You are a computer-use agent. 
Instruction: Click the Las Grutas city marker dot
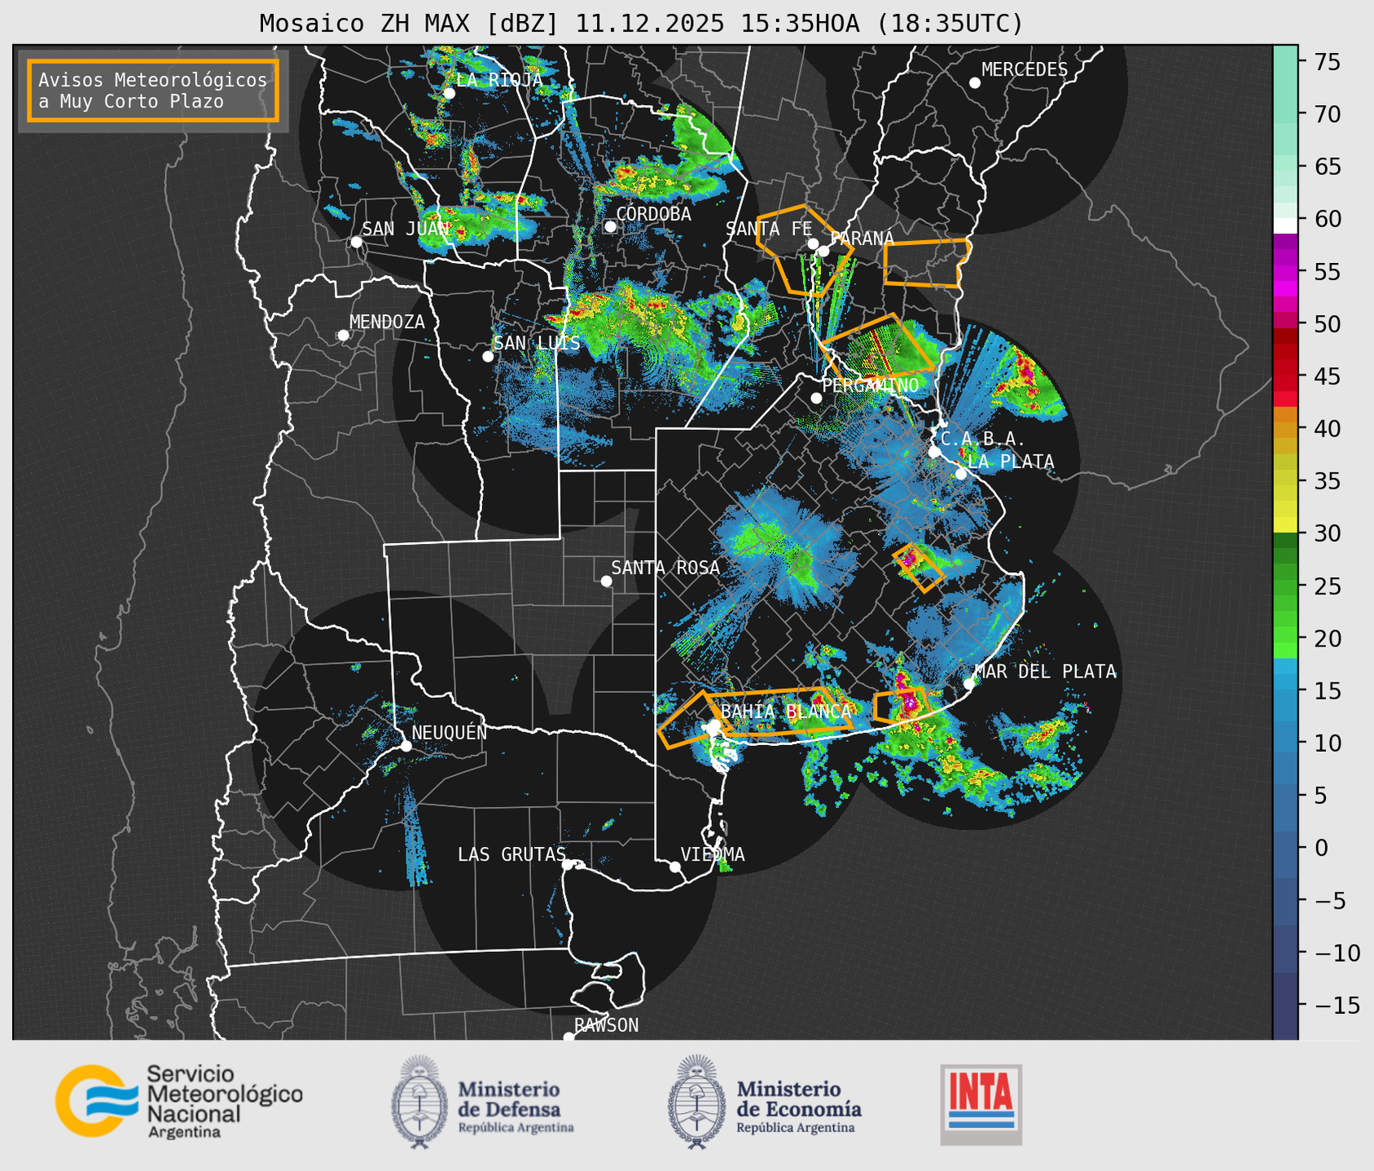click(x=568, y=865)
